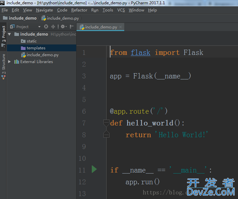Click line number 12 in gutter
The height and width of the screenshot is (199, 238).
[x=82, y=182]
